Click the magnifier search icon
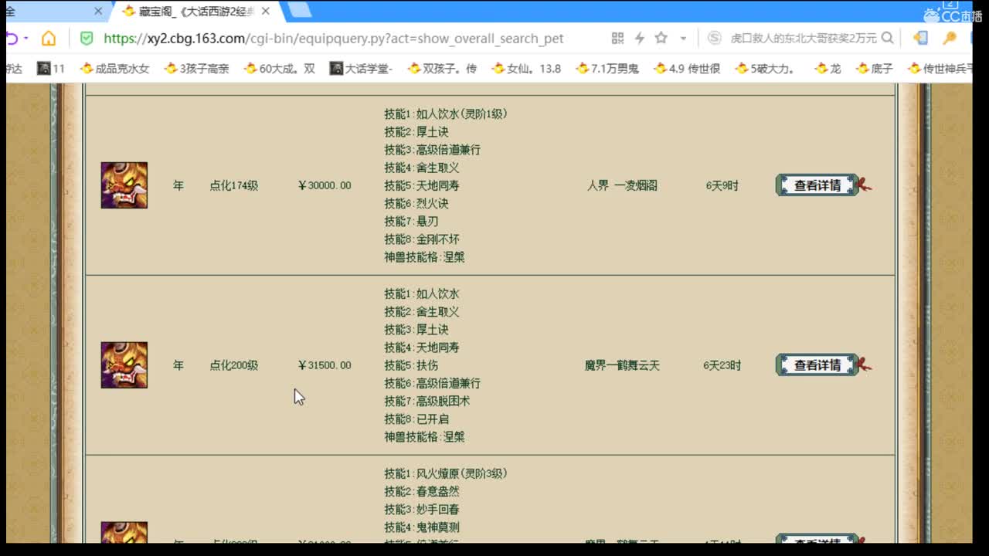Image resolution: width=989 pixels, height=556 pixels. coord(888,38)
